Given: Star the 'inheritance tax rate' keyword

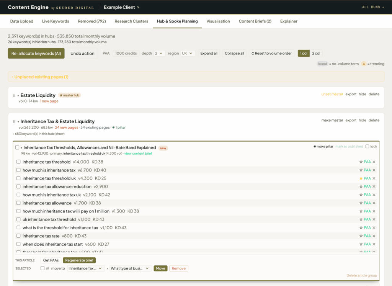Looking at the screenshot, I should click(x=361, y=236).
